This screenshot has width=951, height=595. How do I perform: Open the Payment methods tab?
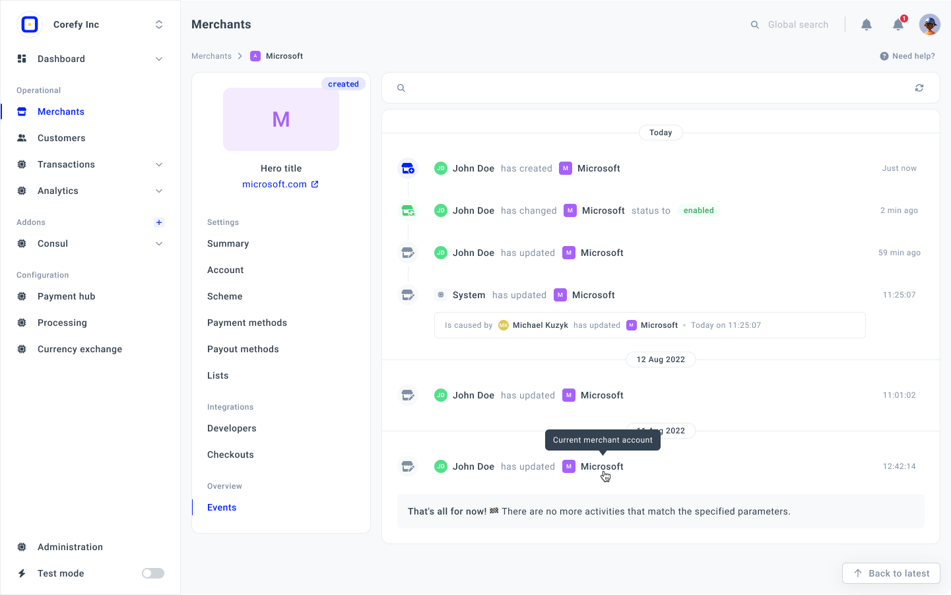pos(247,323)
